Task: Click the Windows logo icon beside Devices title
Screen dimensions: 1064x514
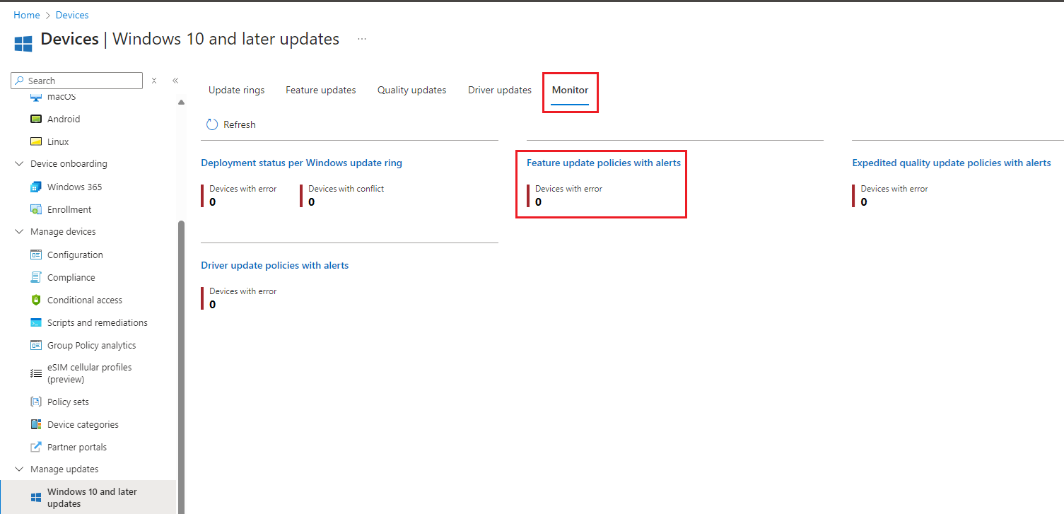Action: pos(23,43)
